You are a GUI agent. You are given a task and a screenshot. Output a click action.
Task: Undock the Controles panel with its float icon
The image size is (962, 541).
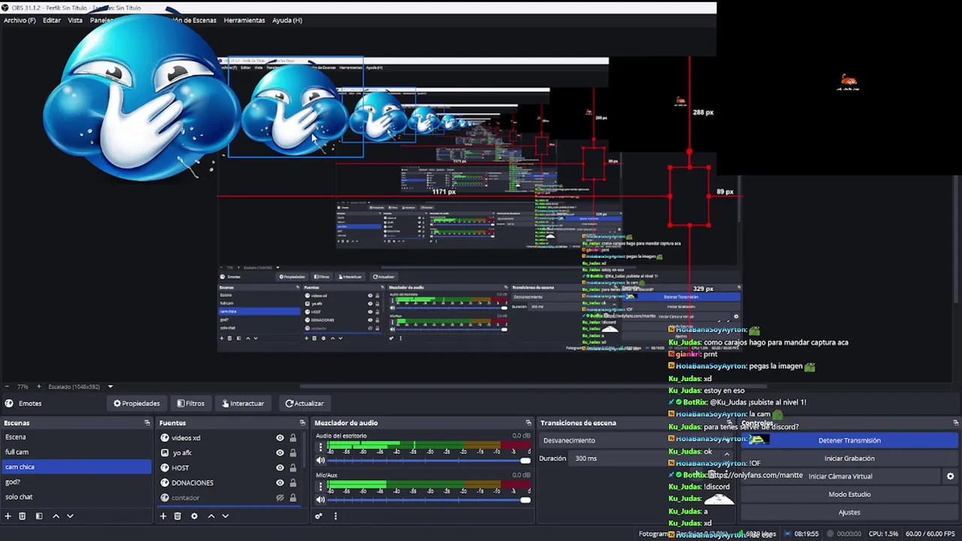coord(956,423)
